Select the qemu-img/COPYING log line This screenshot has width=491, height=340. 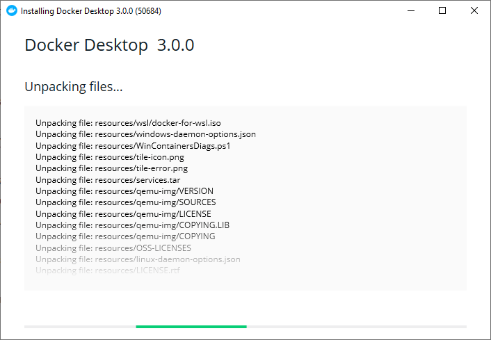[125, 236]
